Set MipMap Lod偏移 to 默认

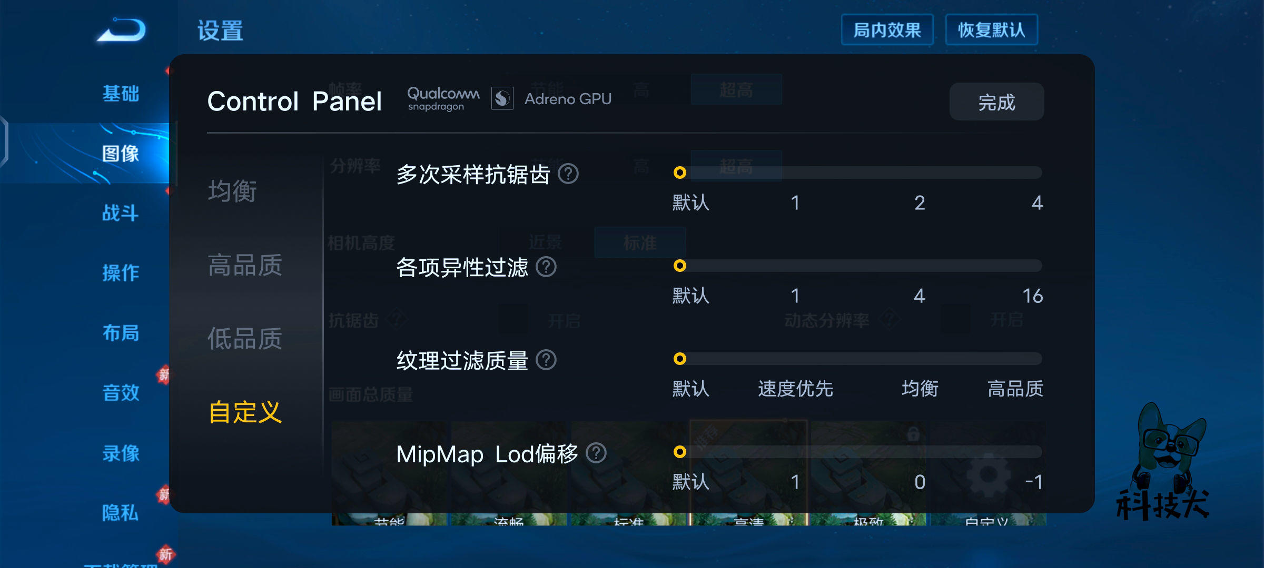[x=691, y=482]
